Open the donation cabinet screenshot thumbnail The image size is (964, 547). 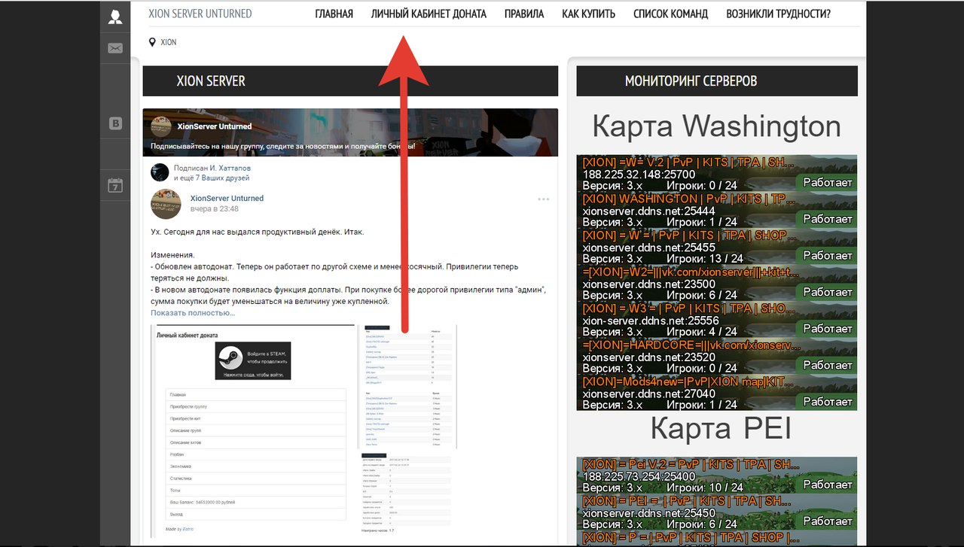tap(252, 432)
